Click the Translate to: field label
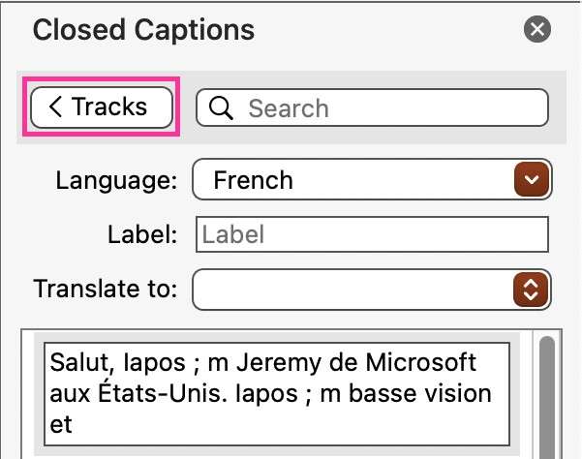The image size is (582, 459). pos(105,289)
